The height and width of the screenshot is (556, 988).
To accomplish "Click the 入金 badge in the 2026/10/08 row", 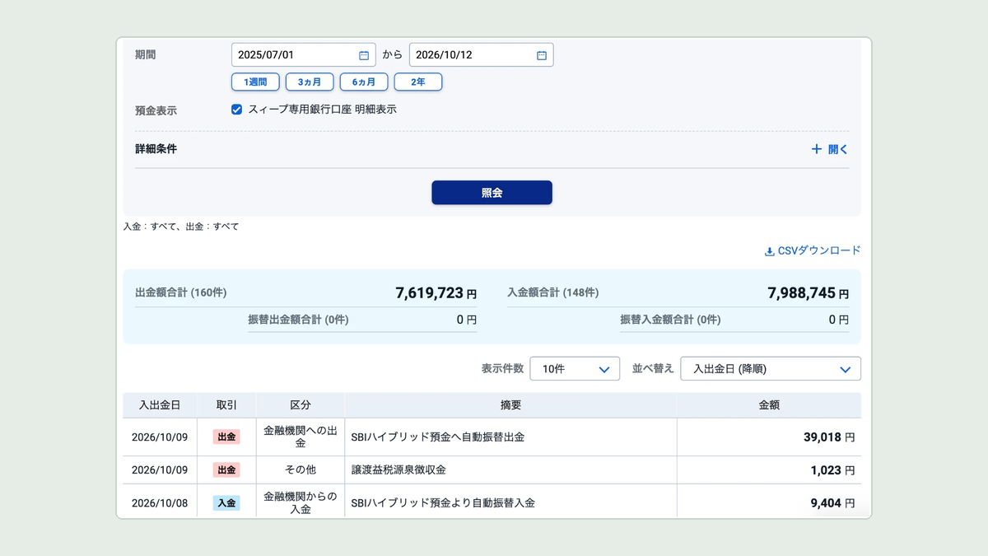I will 226,502.
